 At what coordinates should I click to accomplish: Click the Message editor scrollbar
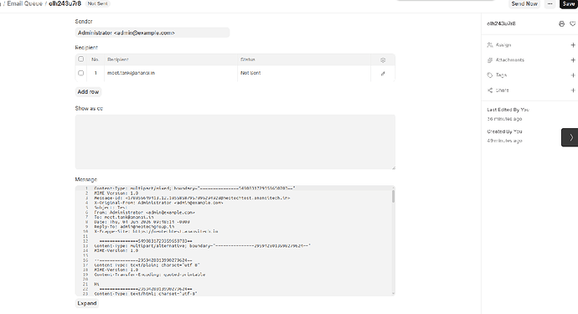(x=394, y=196)
